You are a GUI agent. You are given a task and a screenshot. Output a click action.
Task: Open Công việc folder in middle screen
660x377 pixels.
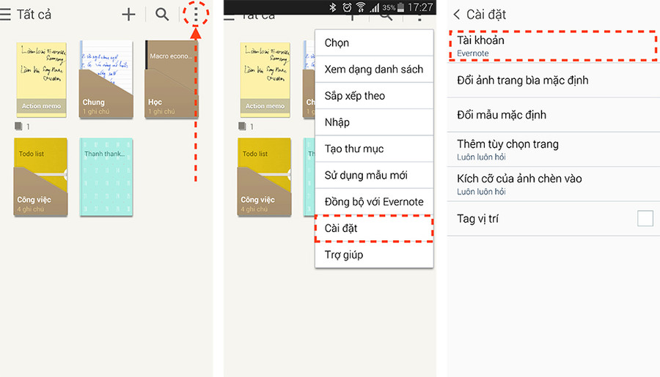click(x=264, y=177)
